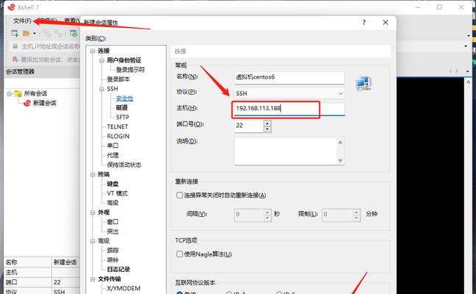
Task: Click the host/IP address bar in the main window
Action: click(x=50, y=46)
